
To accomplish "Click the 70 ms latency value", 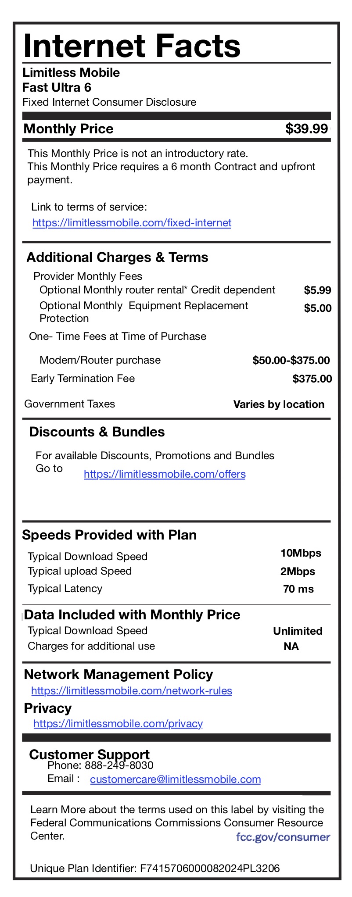I will [x=298, y=589].
